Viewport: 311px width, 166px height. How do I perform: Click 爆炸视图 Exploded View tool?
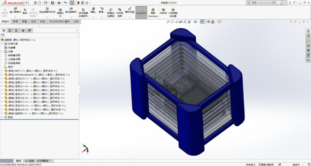tap(130, 11)
